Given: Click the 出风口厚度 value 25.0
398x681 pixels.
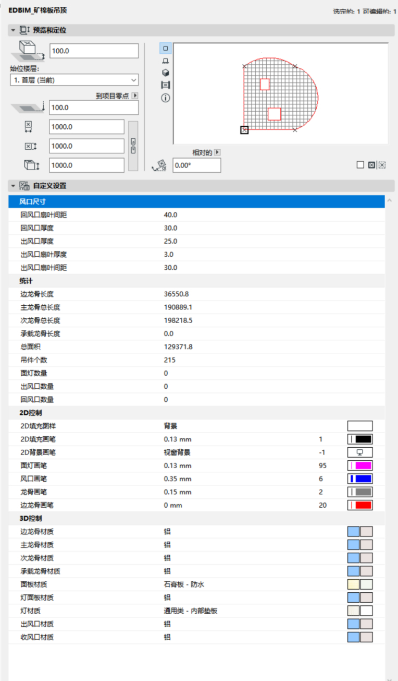Looking at the screenshot, I should point(170,241).
